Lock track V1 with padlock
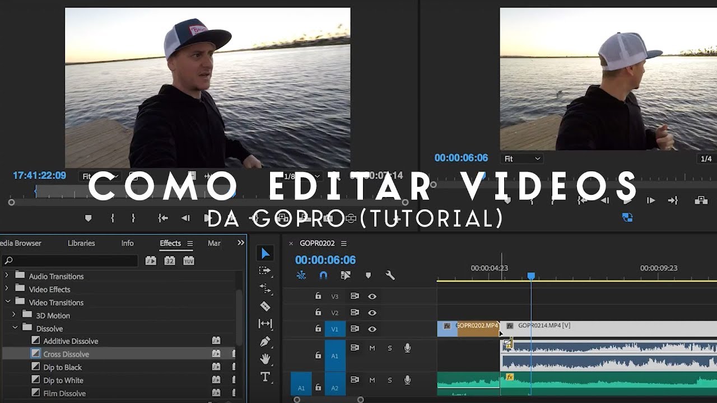The image size is (717, 403). click(x=318, y=329)
